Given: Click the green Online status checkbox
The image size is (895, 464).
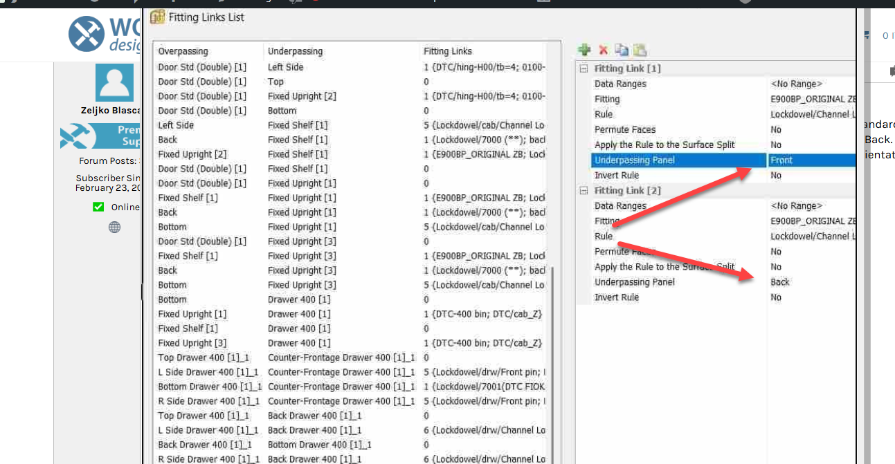Looking at the screenshot, I should click(x=98, y=207).
